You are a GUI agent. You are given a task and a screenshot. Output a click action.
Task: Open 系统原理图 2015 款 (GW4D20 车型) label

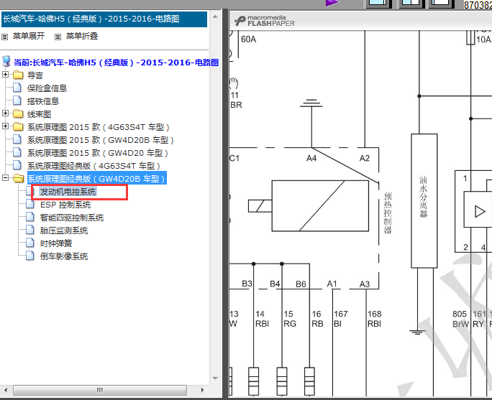click(x=98, y=153)
